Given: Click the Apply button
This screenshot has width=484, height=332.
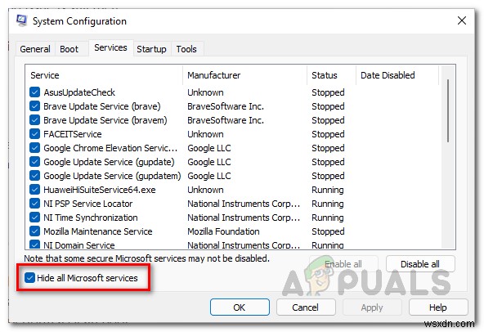Looking at the screenshot, I should pos(372,307).
